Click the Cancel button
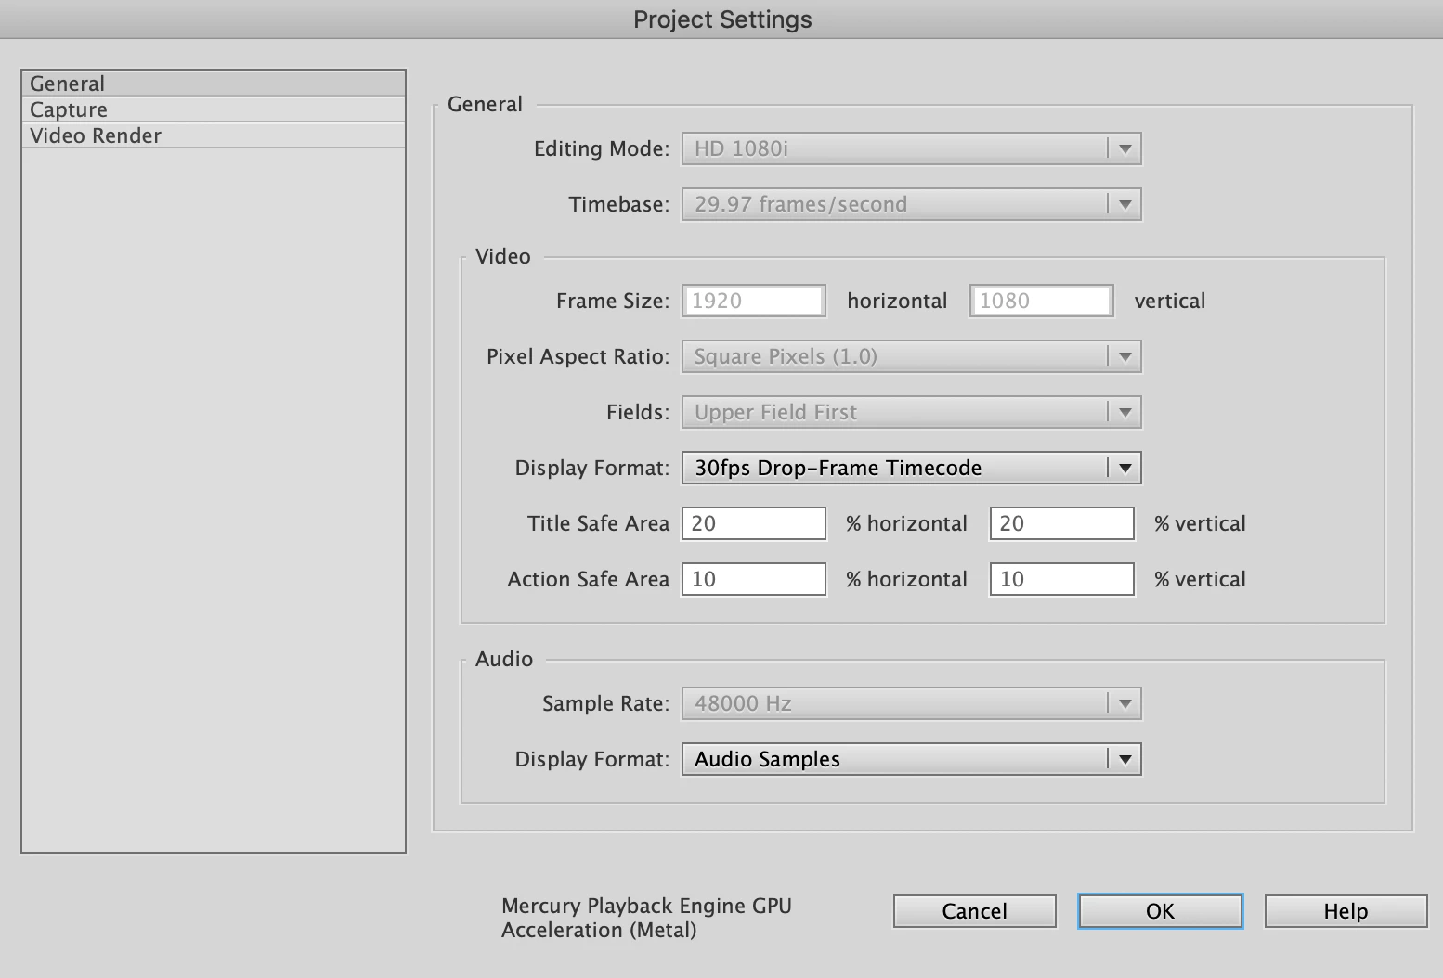 coord(974,911)
